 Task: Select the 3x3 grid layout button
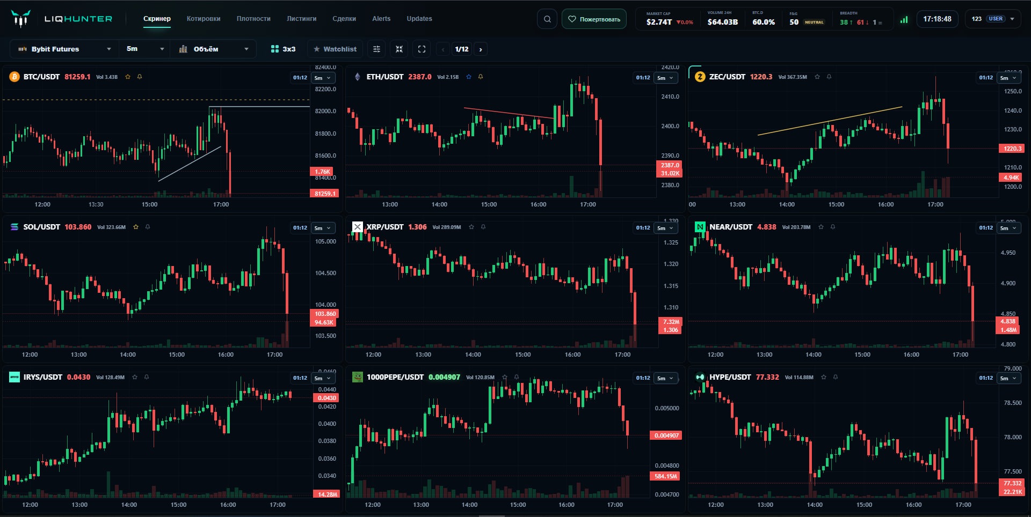[x=284, y=49]
